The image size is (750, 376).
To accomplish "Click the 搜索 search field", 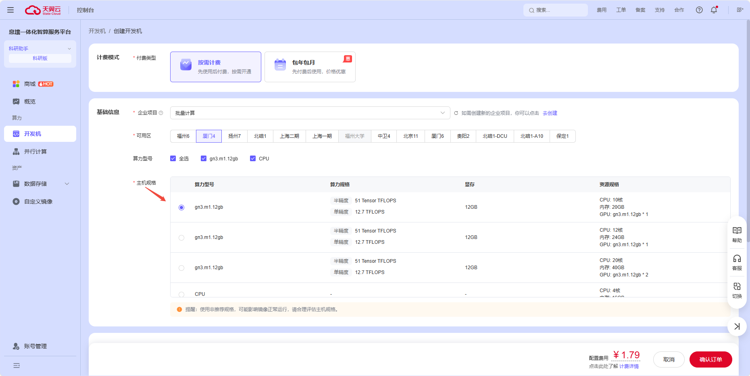I will point(556,10).
